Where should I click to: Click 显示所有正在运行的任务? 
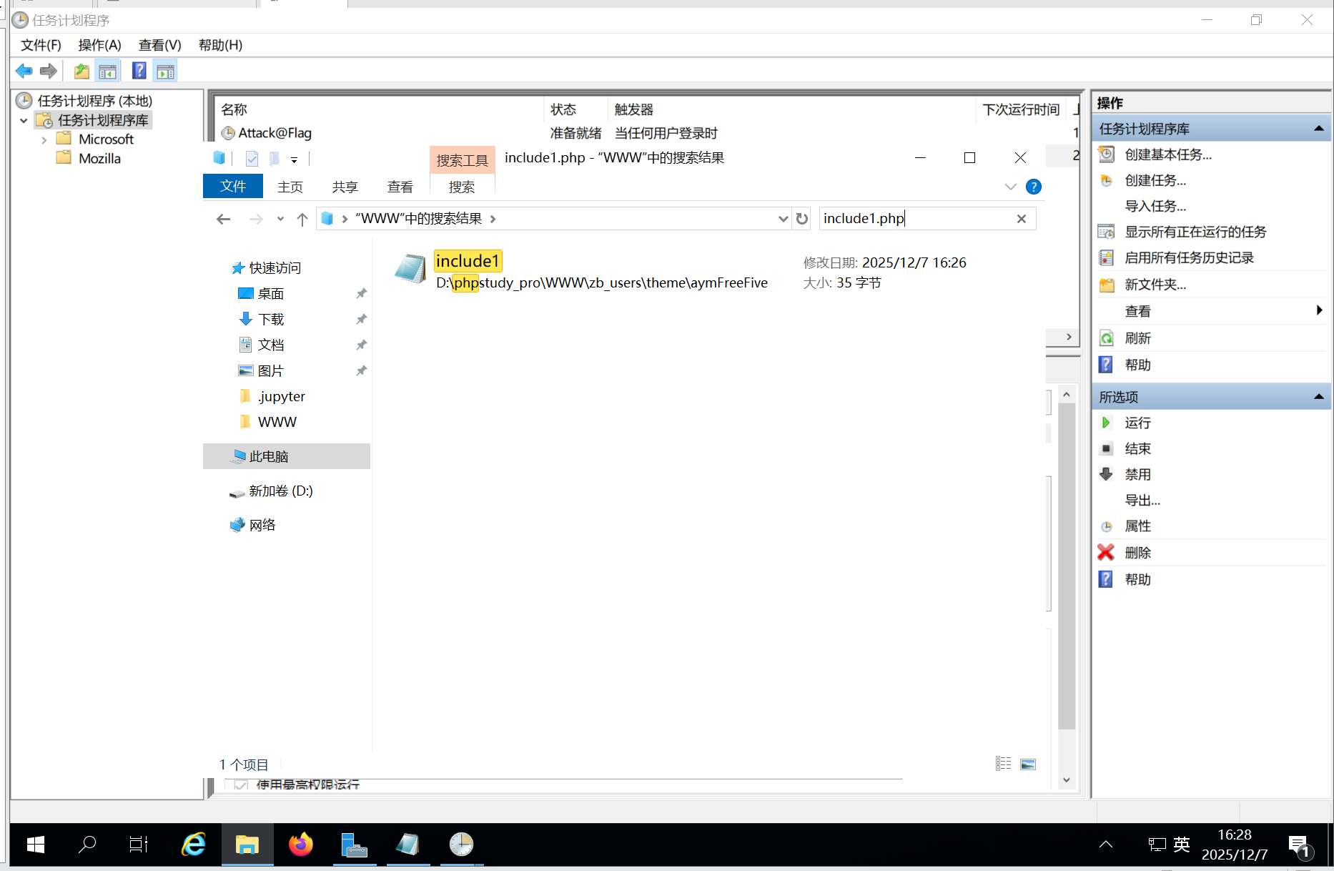(1195, 232)
